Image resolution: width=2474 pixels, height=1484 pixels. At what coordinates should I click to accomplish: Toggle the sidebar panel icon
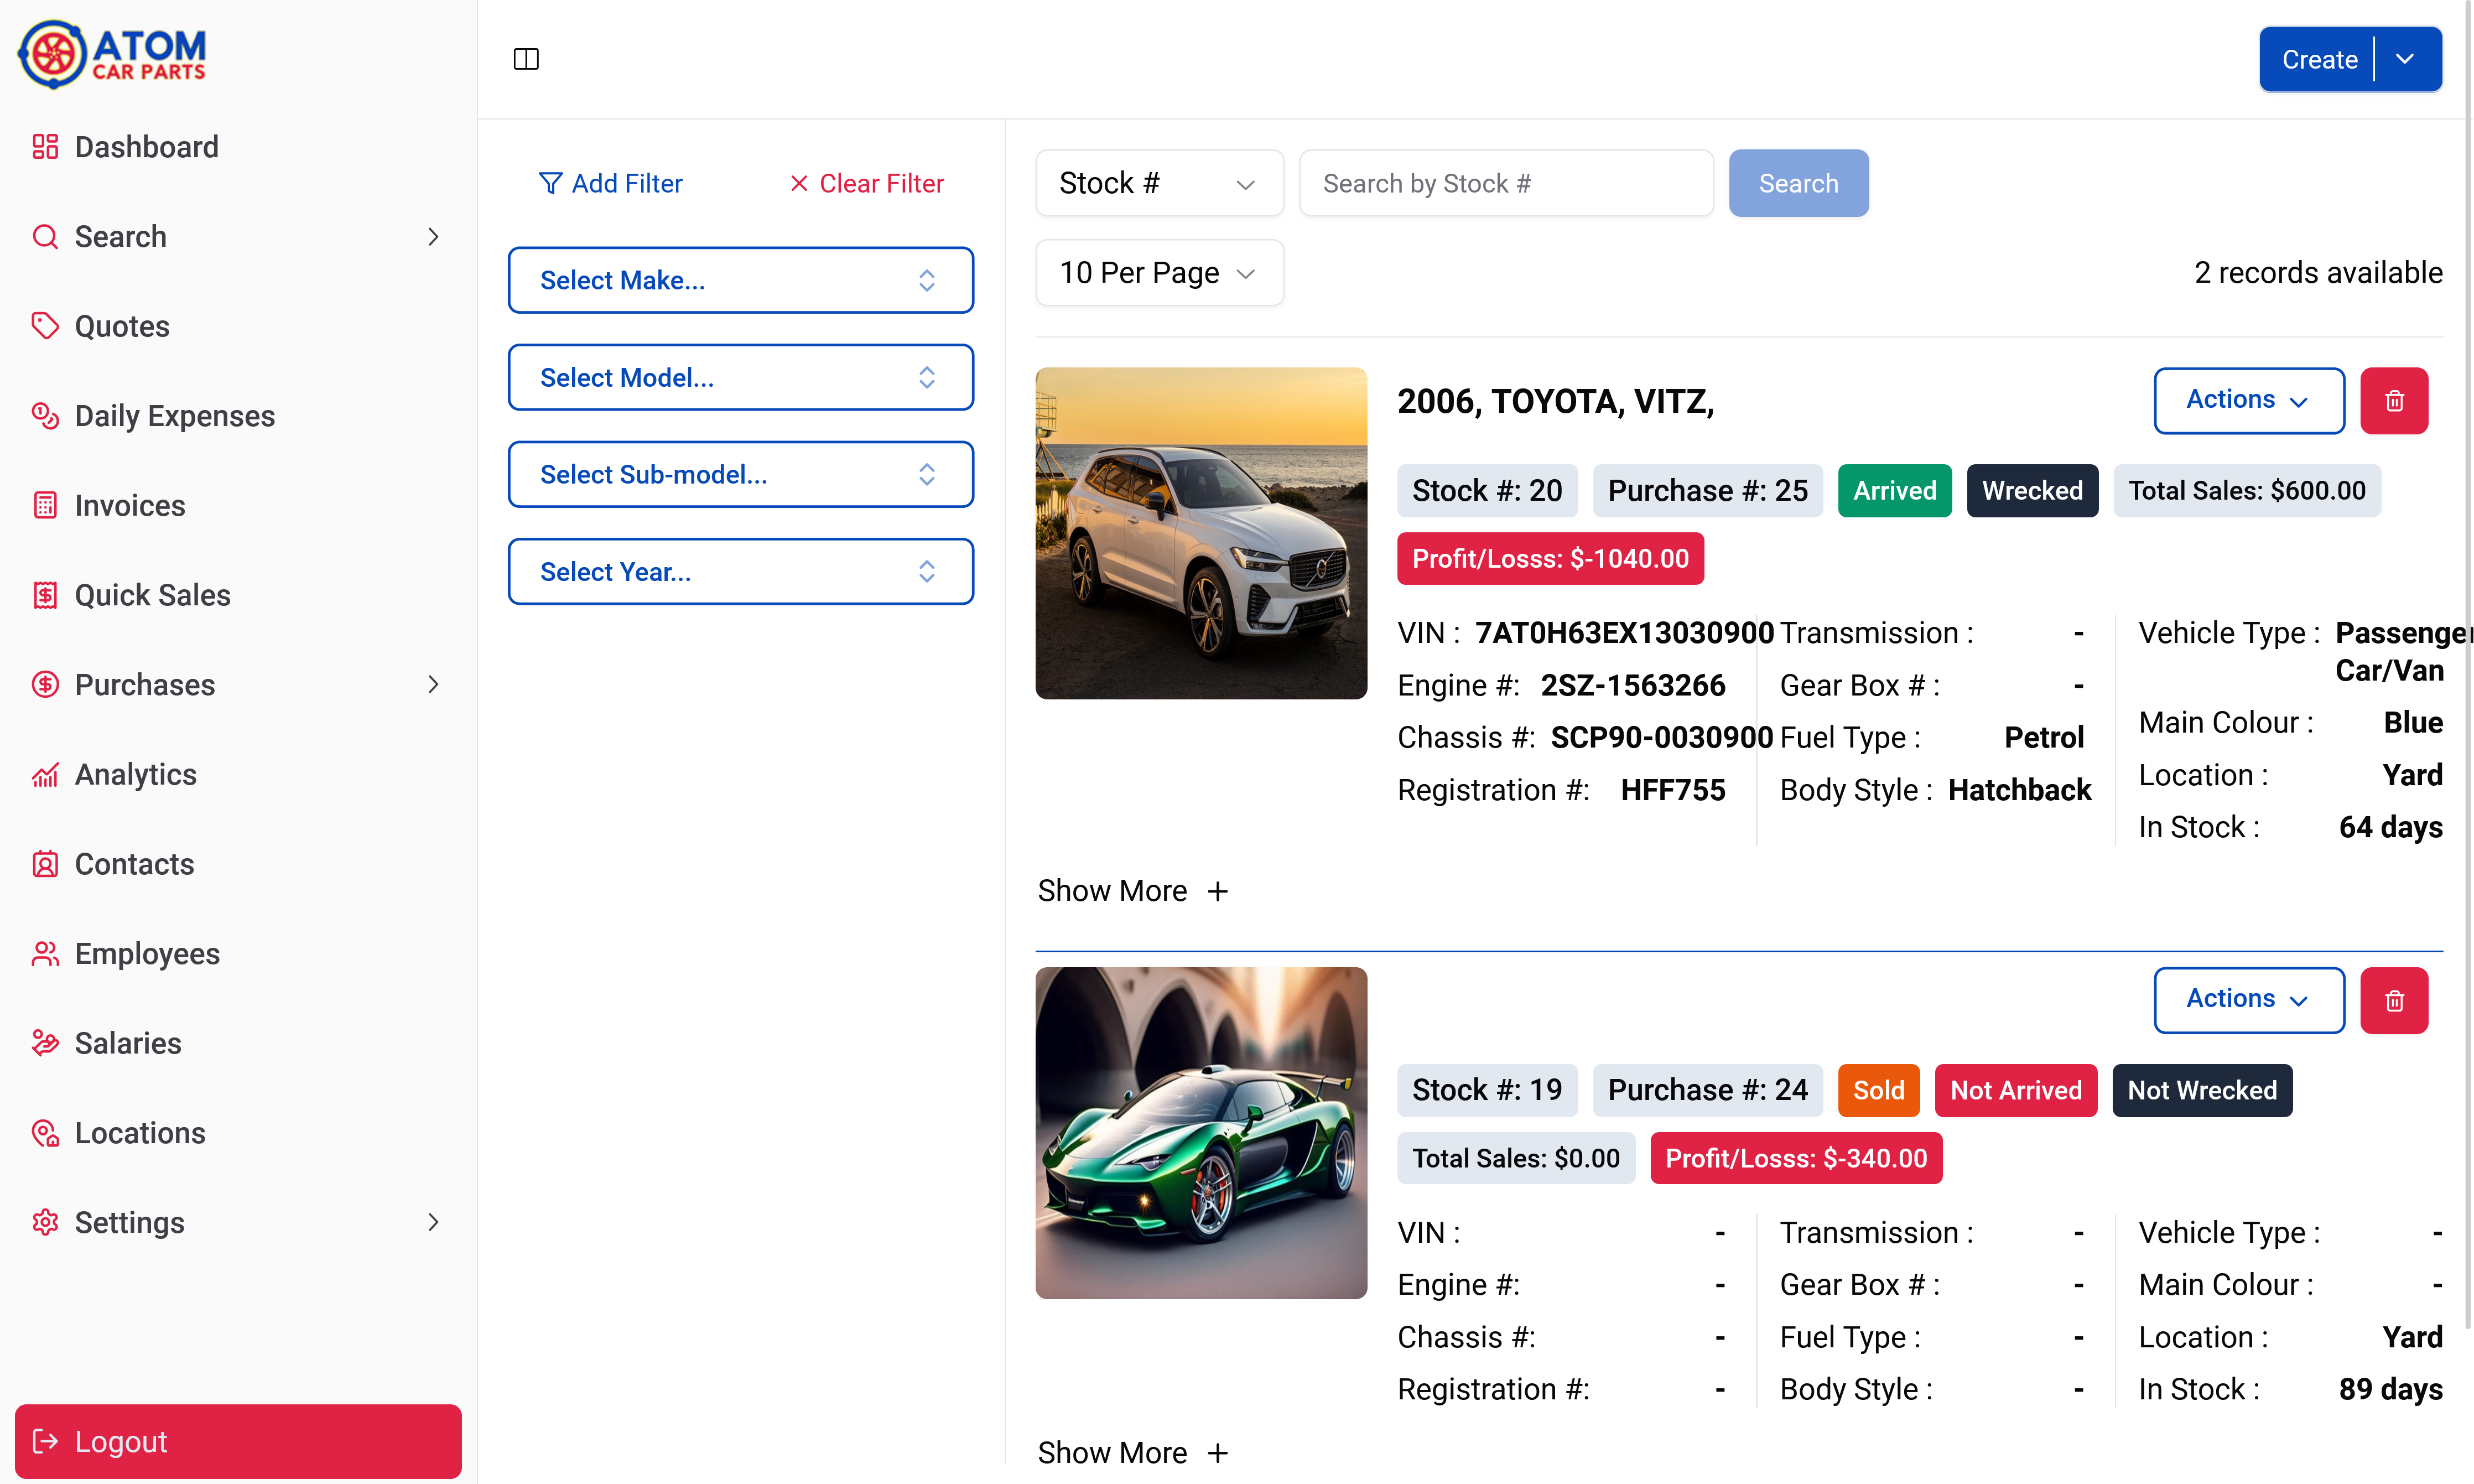526,59
